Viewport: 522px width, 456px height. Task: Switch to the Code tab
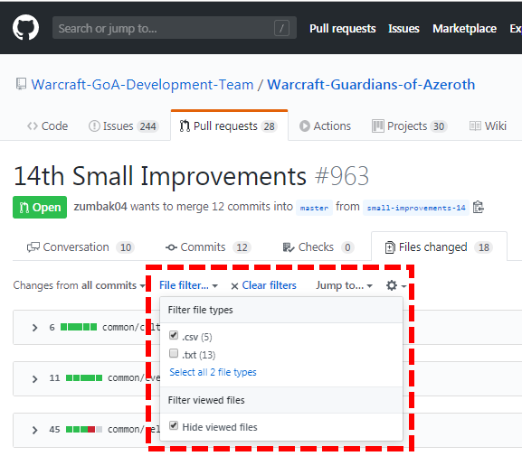(48, 126)
